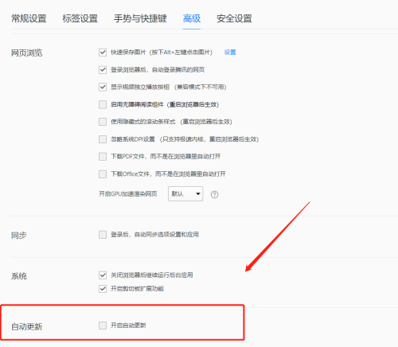Uncheck 快速保存图片 checkbox
Screen dimensions: 398x347
(103, 53)
